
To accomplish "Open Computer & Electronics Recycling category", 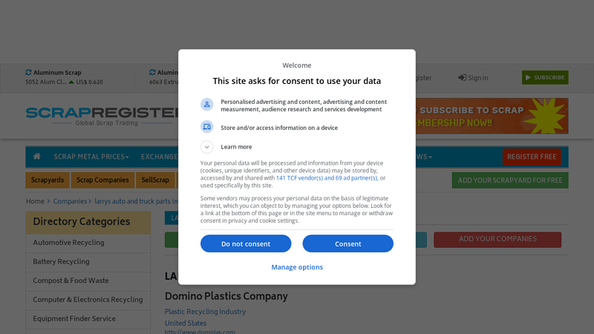I will (88, 300).
